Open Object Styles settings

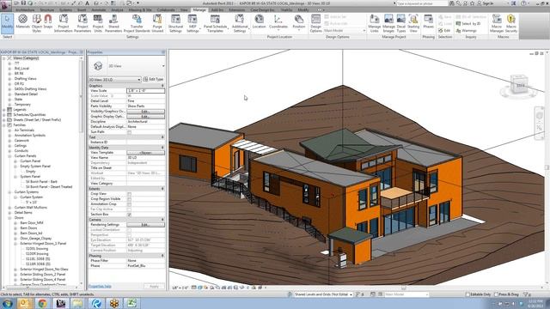(36, 23)
